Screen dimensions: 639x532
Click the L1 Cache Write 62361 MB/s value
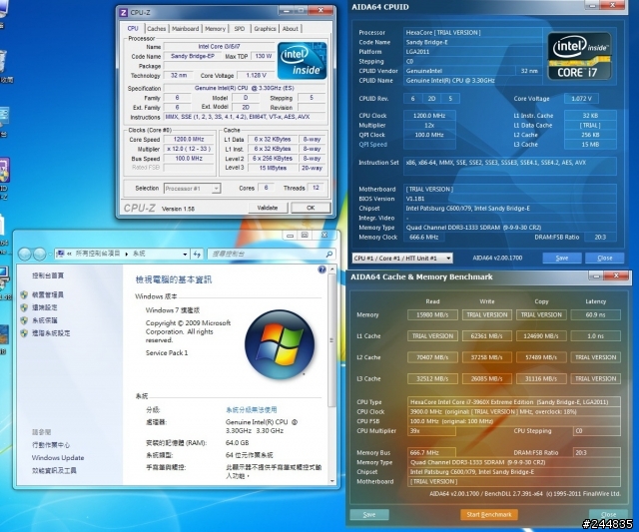coord(486,336)
